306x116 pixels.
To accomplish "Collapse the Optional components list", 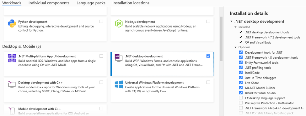I will 236,47.
